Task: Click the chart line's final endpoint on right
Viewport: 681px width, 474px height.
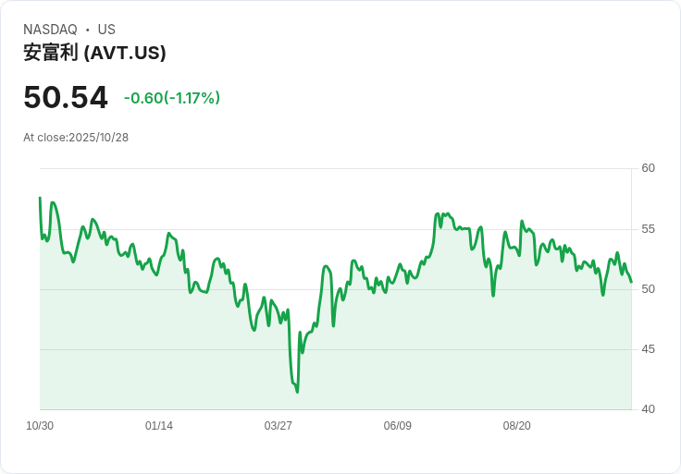Action: click(x=631, y=283)
